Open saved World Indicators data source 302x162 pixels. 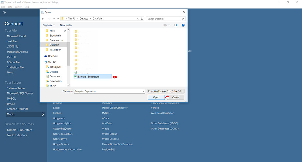(17, 135)
